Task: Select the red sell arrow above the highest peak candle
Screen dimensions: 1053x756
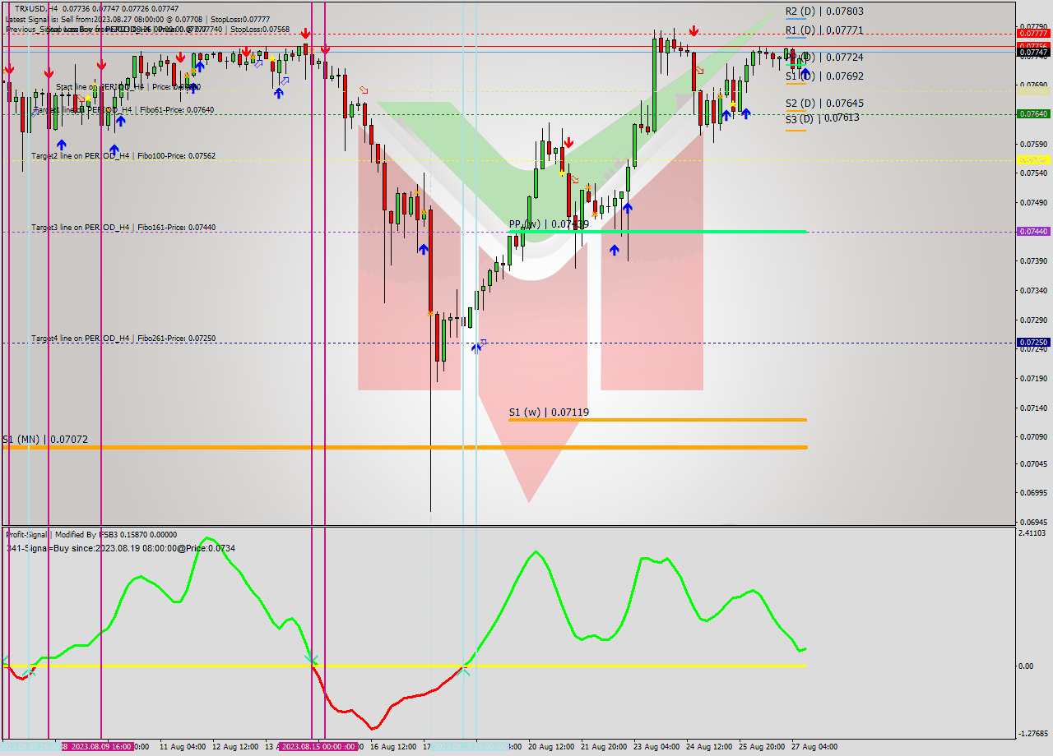Action: click(693, 32)
